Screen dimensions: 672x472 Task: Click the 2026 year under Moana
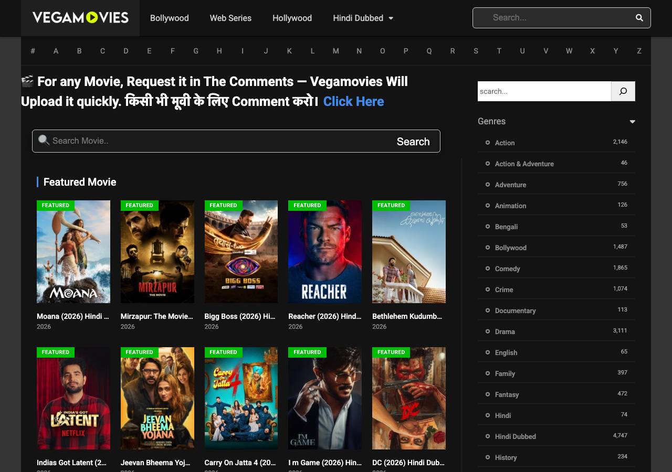[x=44, y=327]
